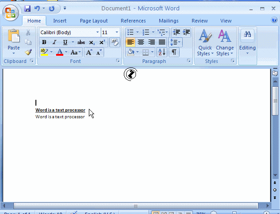Justify the paragraph text
Image resolution: width=280 pixels, height=214 pixels.
(162, 42)
